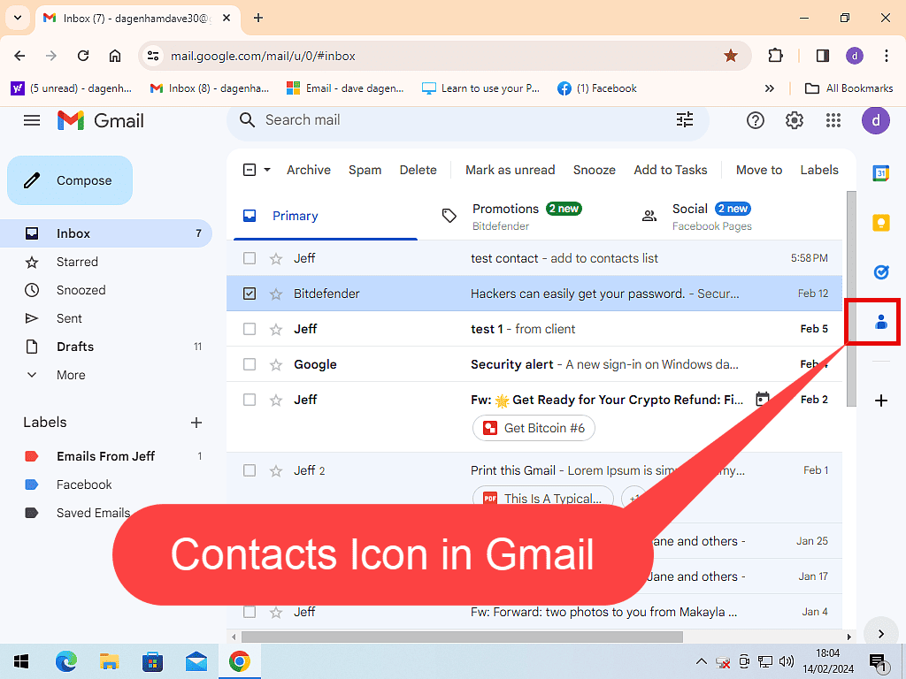The height and width of the screenshot is (679, 906).
Task: Click the Compose button
Action: (70, 180)
